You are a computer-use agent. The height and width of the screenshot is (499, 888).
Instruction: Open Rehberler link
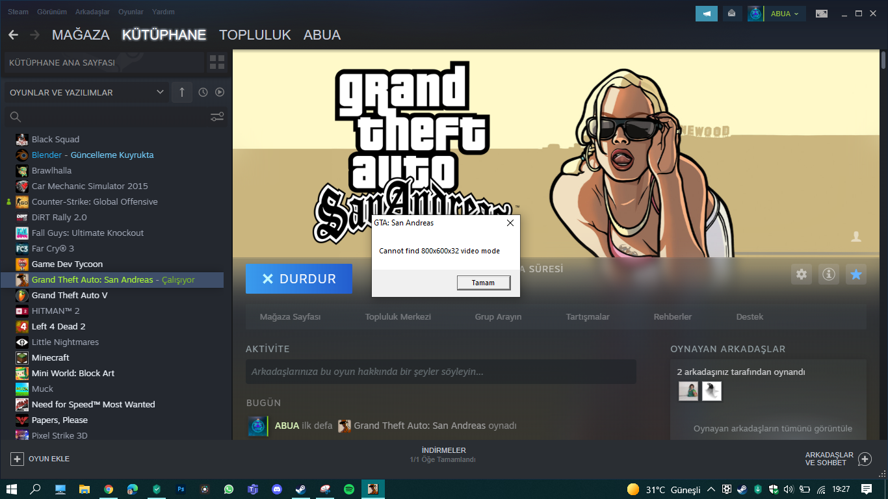coord(673,317)
